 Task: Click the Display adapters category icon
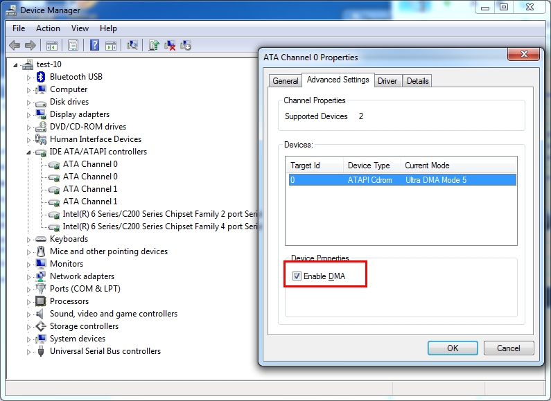41,114
